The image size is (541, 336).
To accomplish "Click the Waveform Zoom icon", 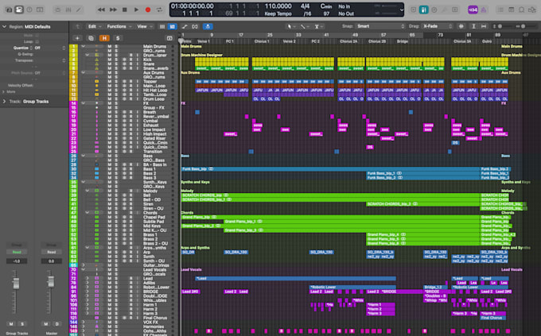I will tap(461, 26).
